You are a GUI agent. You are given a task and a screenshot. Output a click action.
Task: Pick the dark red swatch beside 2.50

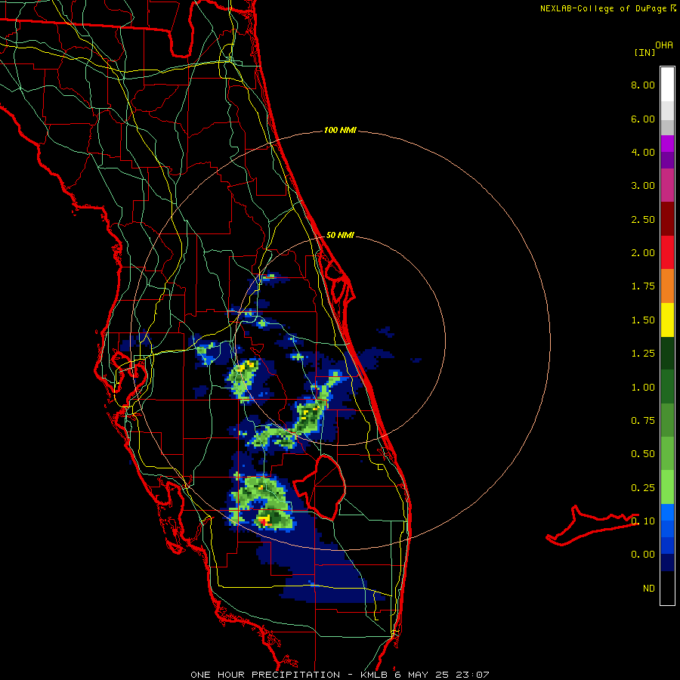point(667,218)
